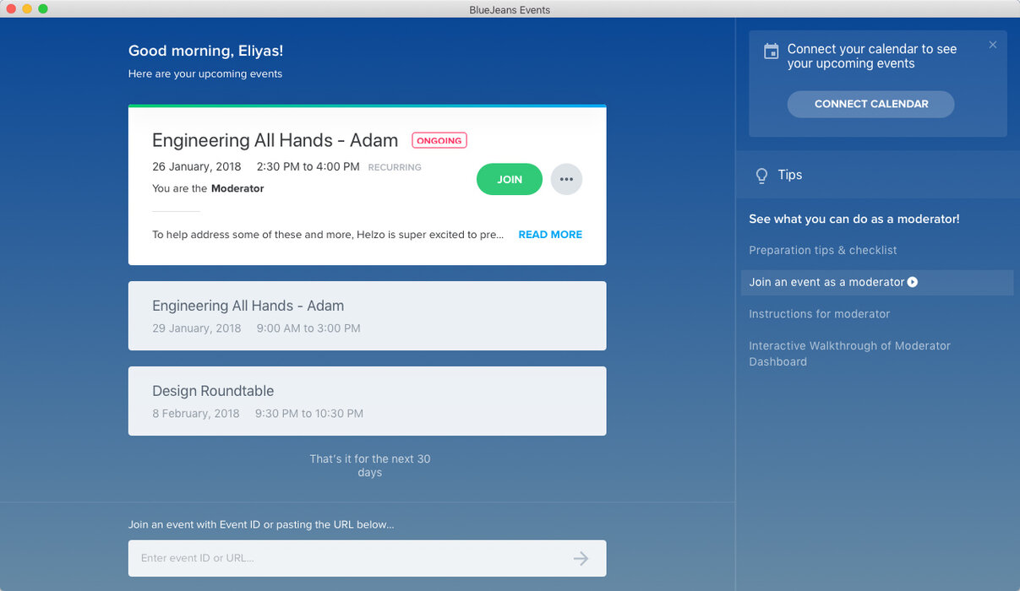Image resolution: width=1020 pixels, height=591 pixels.
Task: Click the ONGOING status badge
Action: click(439, 141)
